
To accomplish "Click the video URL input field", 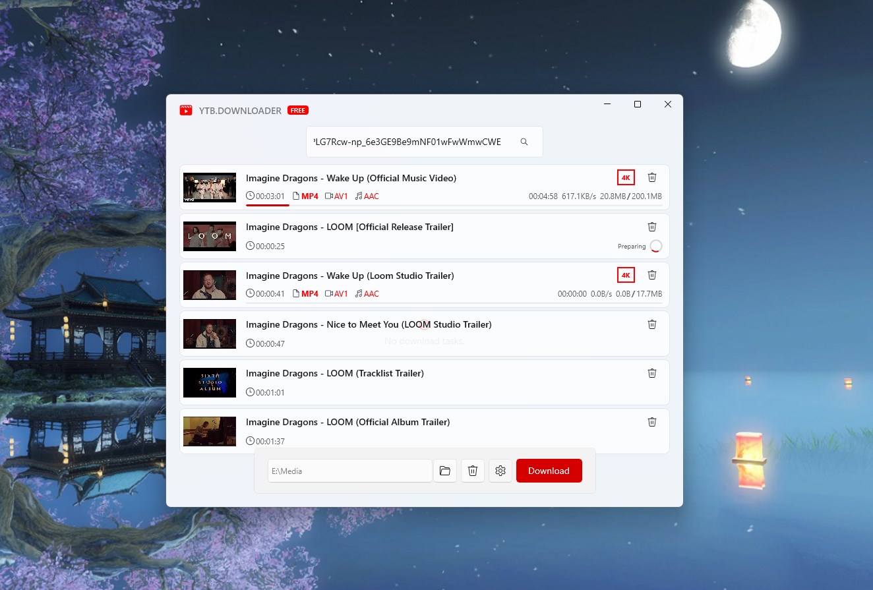I will pos(424,142).
